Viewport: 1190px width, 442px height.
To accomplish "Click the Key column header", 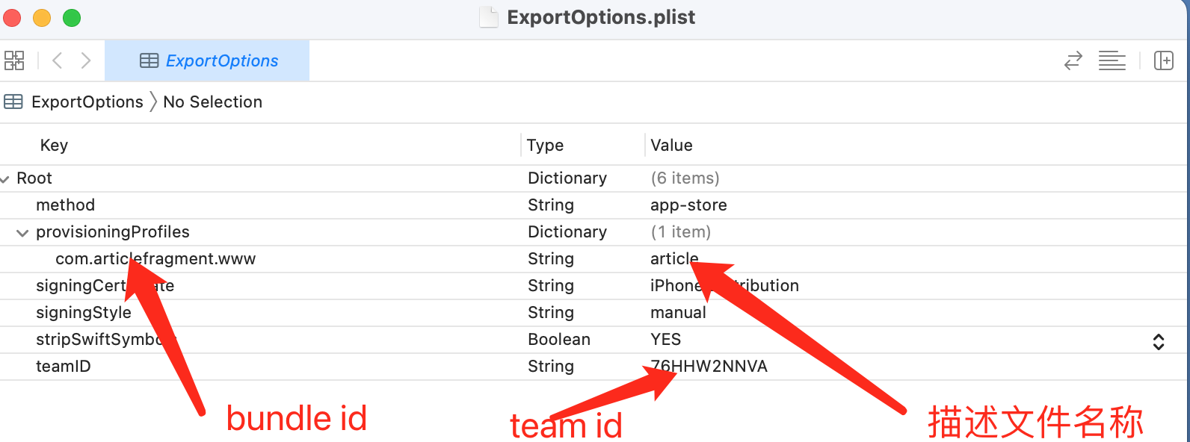I will click(54, 146).
